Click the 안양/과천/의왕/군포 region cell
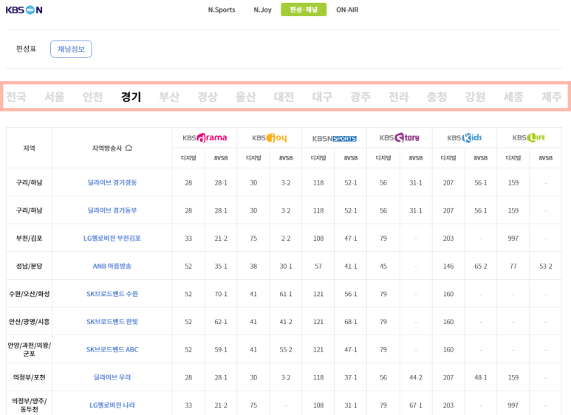 (29, 349)
